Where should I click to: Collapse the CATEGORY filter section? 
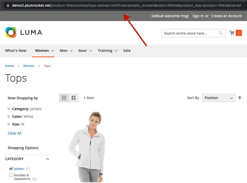click(x=47, y=159)
